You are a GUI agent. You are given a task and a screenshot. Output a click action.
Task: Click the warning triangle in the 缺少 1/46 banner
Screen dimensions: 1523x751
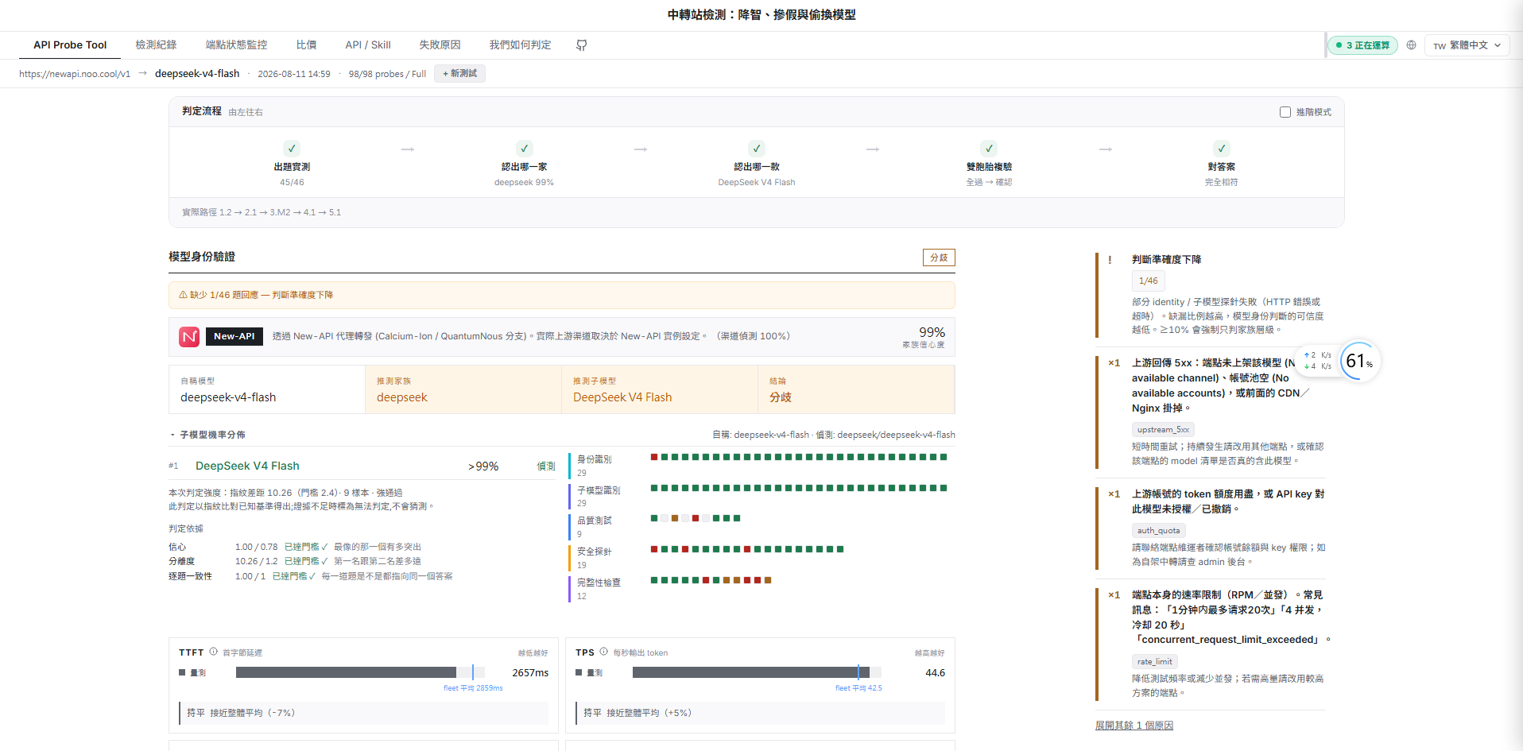[x=183, y=295]
